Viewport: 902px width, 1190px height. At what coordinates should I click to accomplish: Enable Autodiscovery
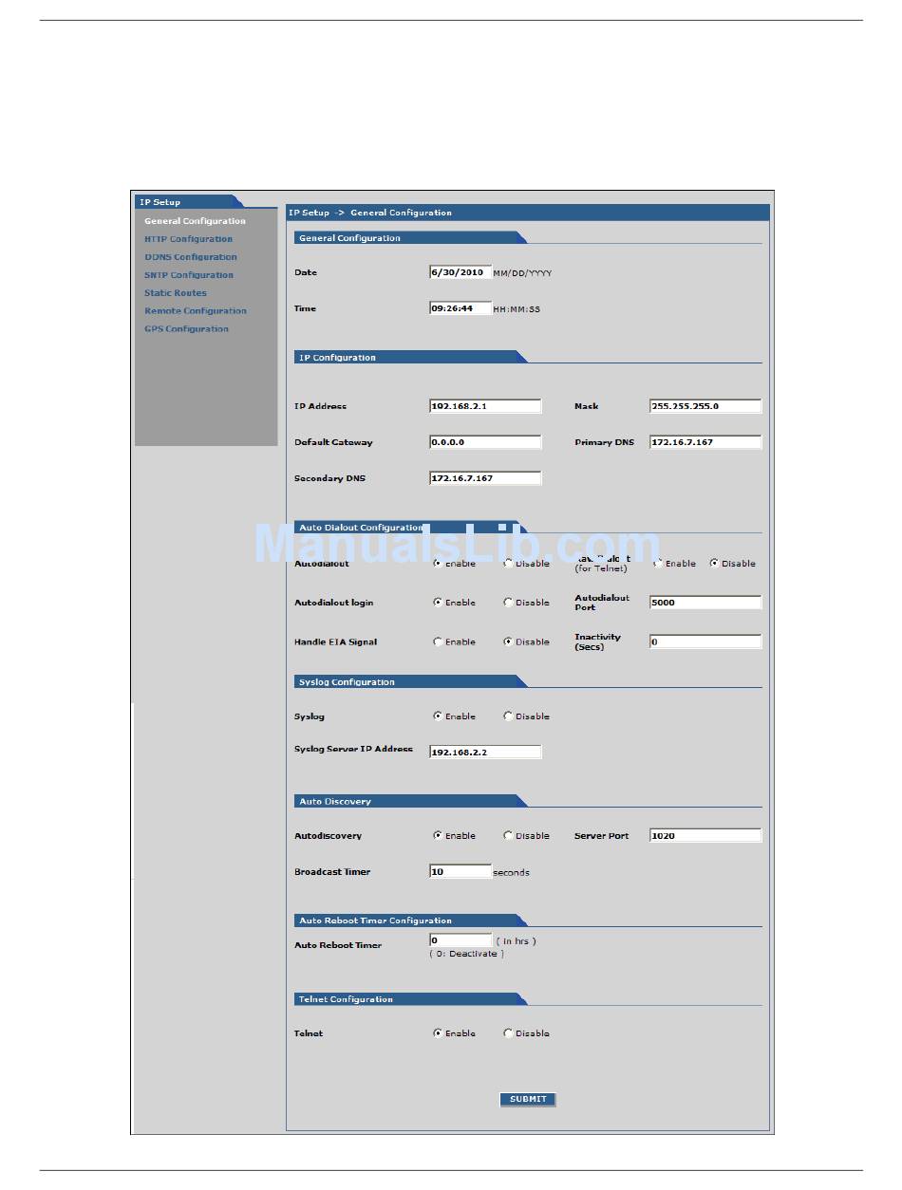438,836
